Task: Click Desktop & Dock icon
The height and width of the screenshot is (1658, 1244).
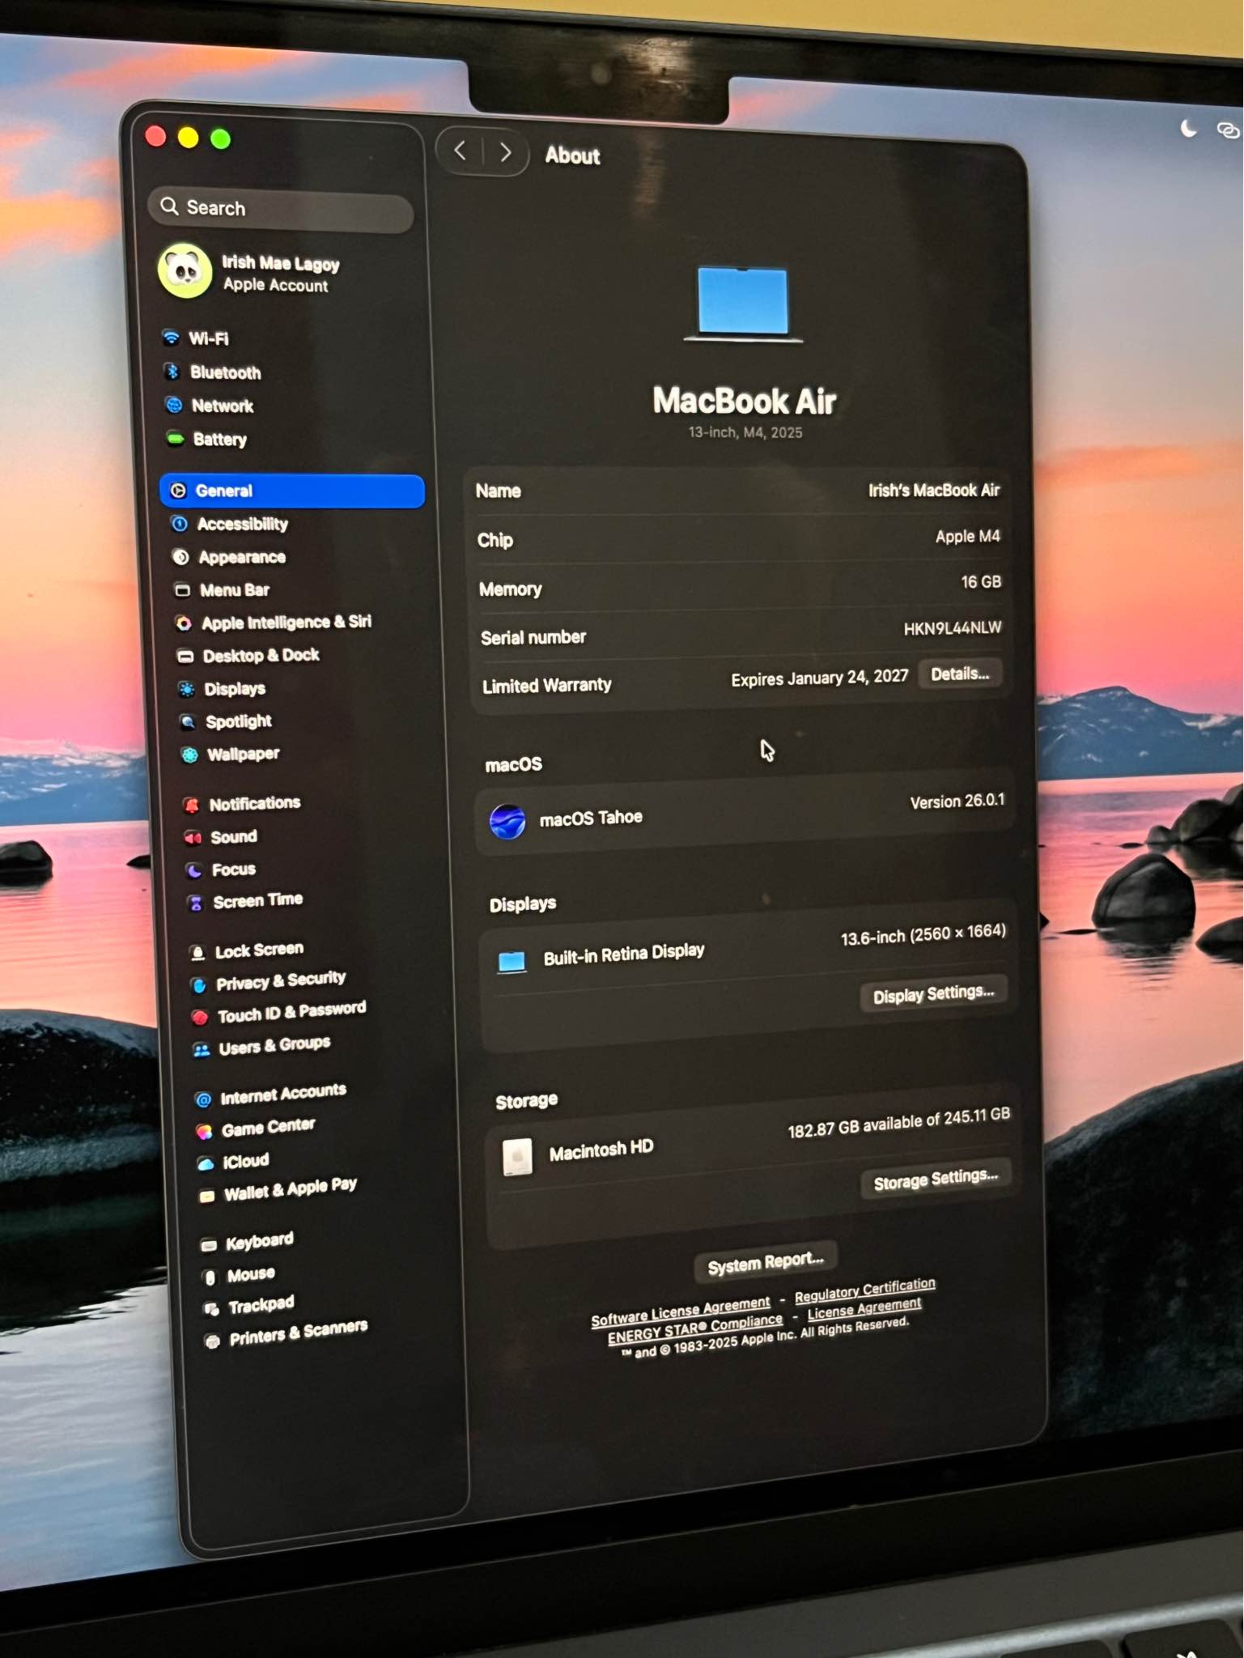Action: [186, 656]
